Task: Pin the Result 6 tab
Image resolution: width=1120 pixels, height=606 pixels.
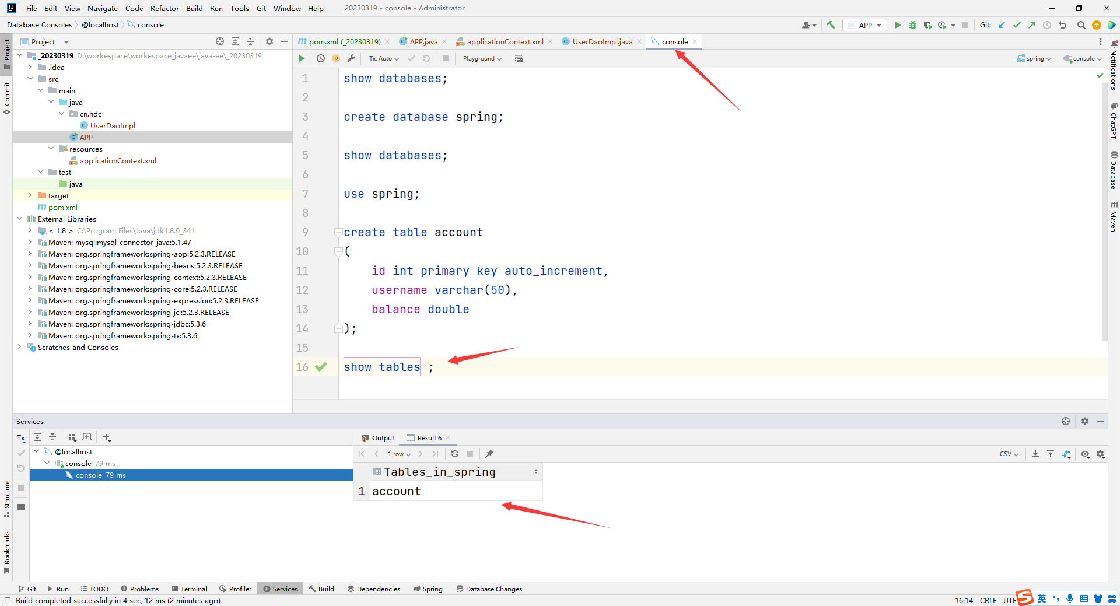Action: 489,454
